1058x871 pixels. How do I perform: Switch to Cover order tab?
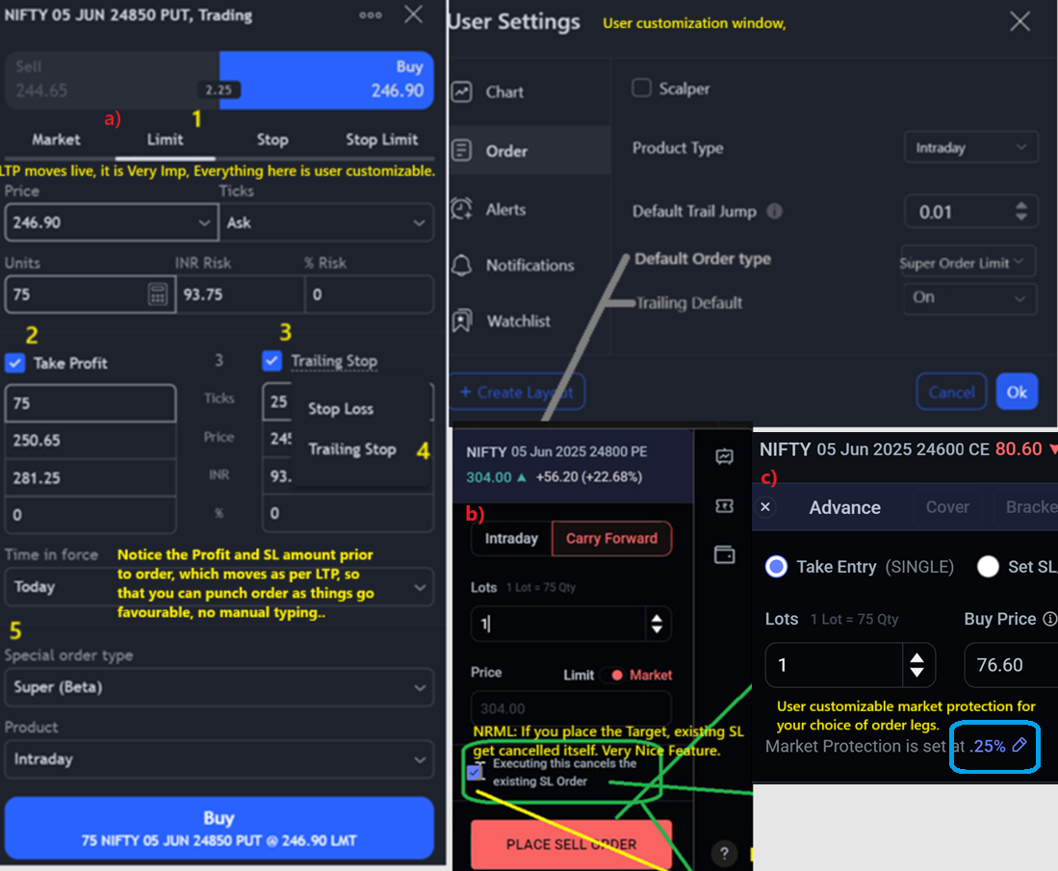pyautogui.click(x=947, y=506)
